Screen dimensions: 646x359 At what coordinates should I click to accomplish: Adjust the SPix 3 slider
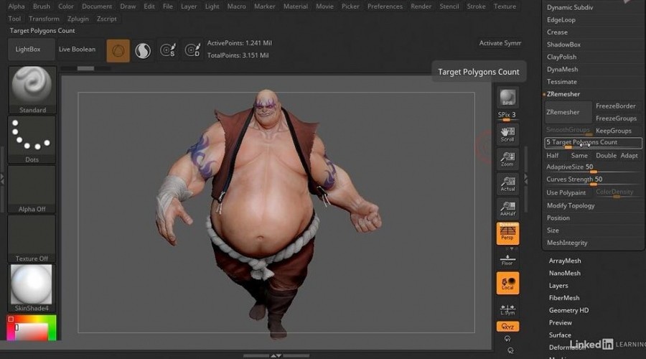pos(507,116)
